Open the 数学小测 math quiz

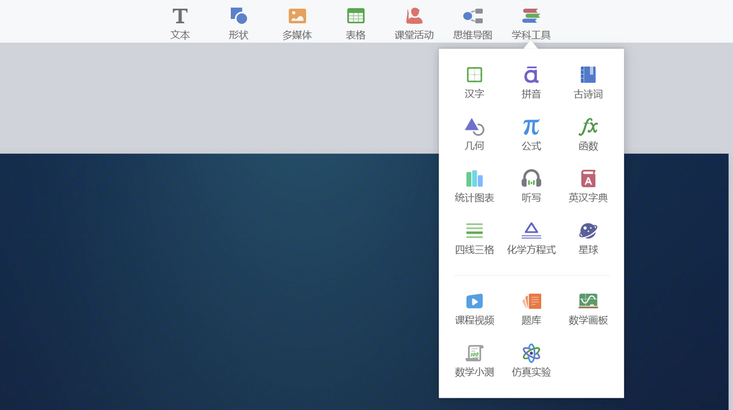(475, 361)
